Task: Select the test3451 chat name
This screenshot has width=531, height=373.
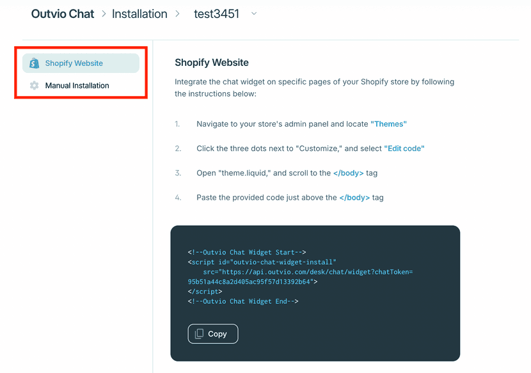Action: coord(216,14)
